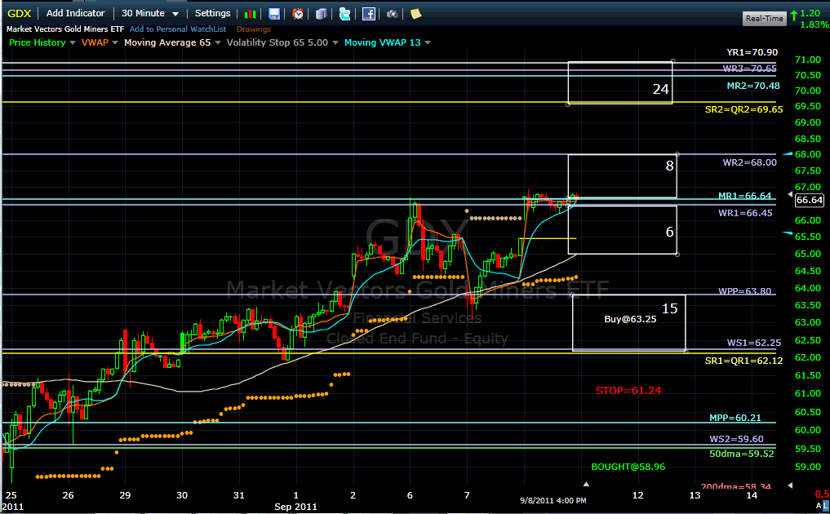Click the current price tag 66.64
The width and height of the screenshot is (830, 514).
click(x=810, y=200)
